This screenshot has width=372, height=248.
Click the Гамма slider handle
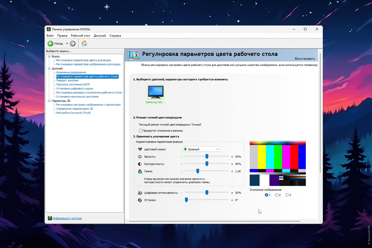coord(197,171)
